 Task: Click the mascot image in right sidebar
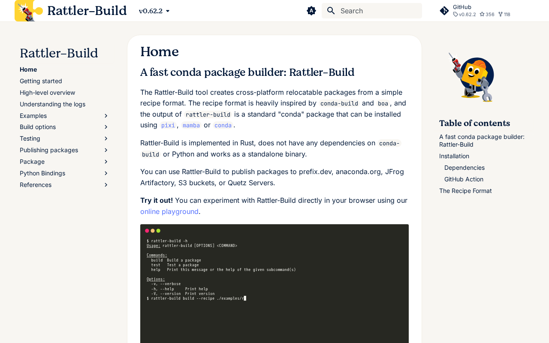[x=471, y=77]
